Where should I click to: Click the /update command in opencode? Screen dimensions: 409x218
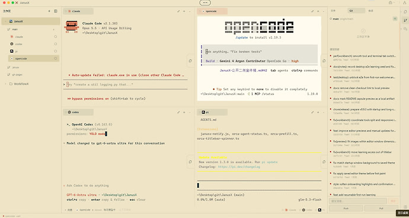click(x=241, y=37)
